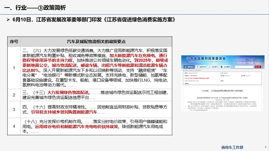Click red text "加大新能源汽车在充换电、通行"

pyautogui.click(x=138, y=56)
